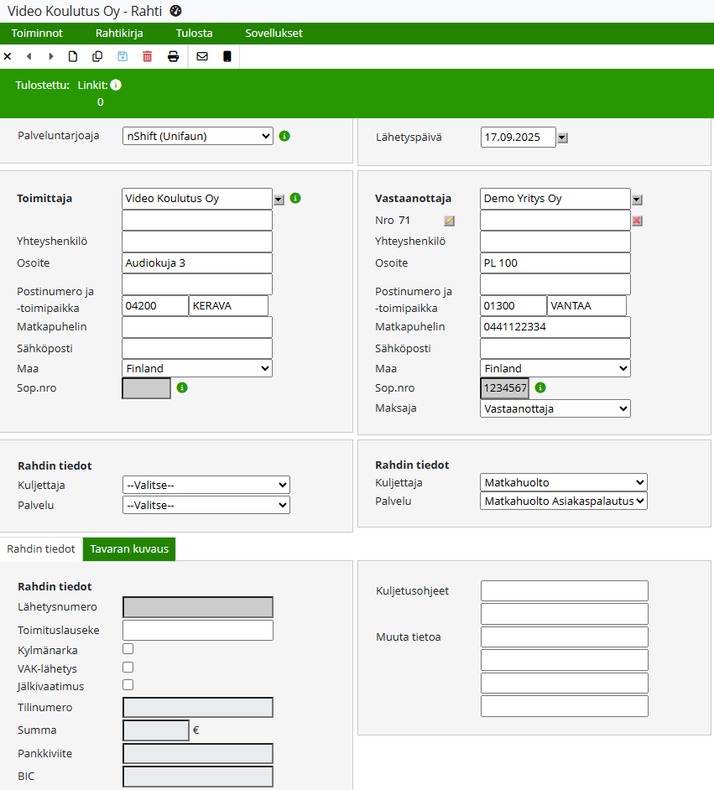Open the Tulosta menu
The width and height of the screenshot is (714, 790).
click(194, 34)
